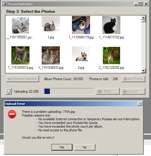Select the cat-in-pipe 1_1110988119.jpg thumbnail
The image size is (151, 156).
click(81, 25)
